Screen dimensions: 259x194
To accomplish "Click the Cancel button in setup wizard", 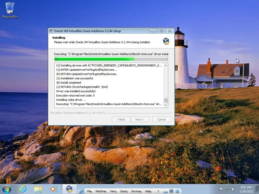I will click(162, 119).
